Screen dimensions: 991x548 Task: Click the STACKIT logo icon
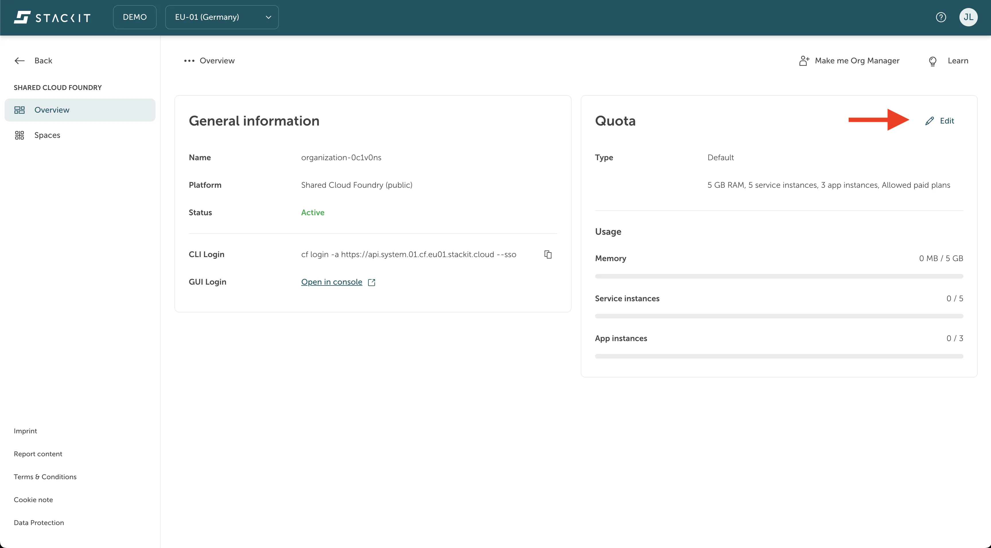22,17
